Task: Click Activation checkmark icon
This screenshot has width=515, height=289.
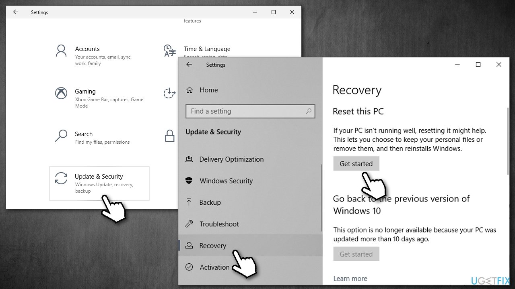Action: 189,267
